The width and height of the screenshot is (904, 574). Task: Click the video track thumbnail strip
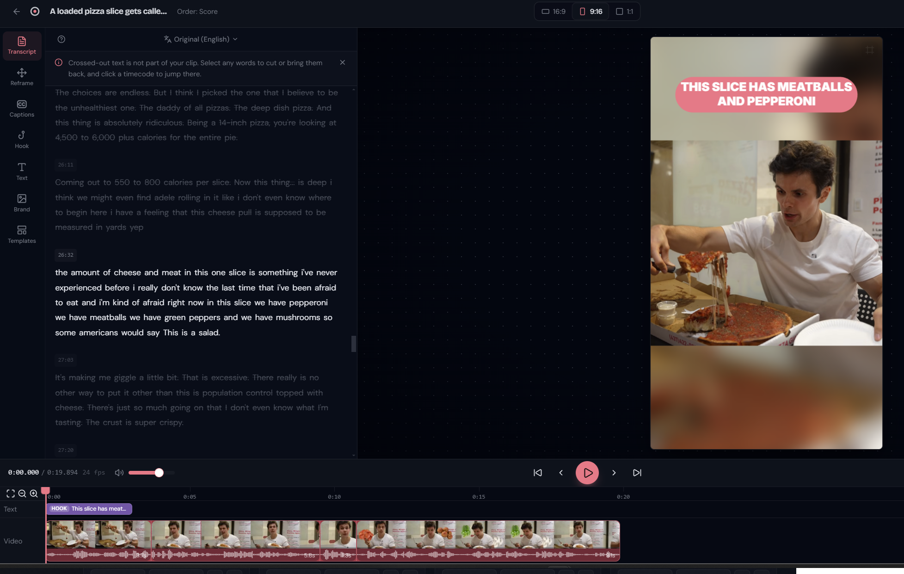click(333, 541)
